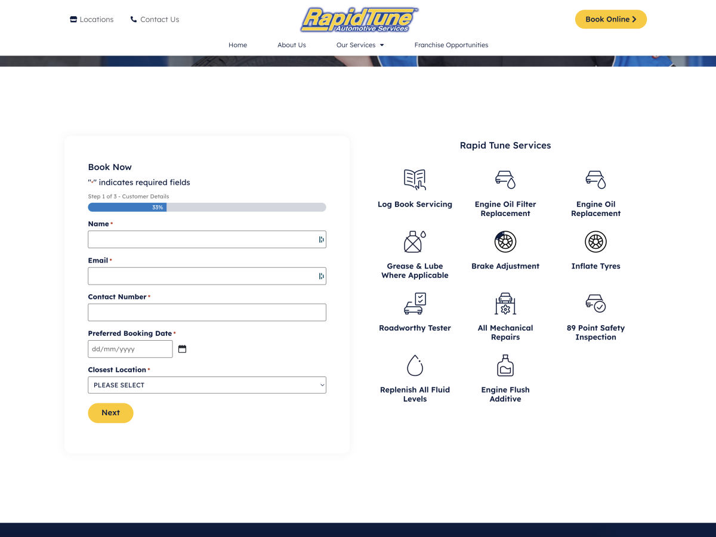The width and height of the screenshot is (716, 537).
Task: Click the All Mechanical Repairs label
Action: click(x=505, y=332)
